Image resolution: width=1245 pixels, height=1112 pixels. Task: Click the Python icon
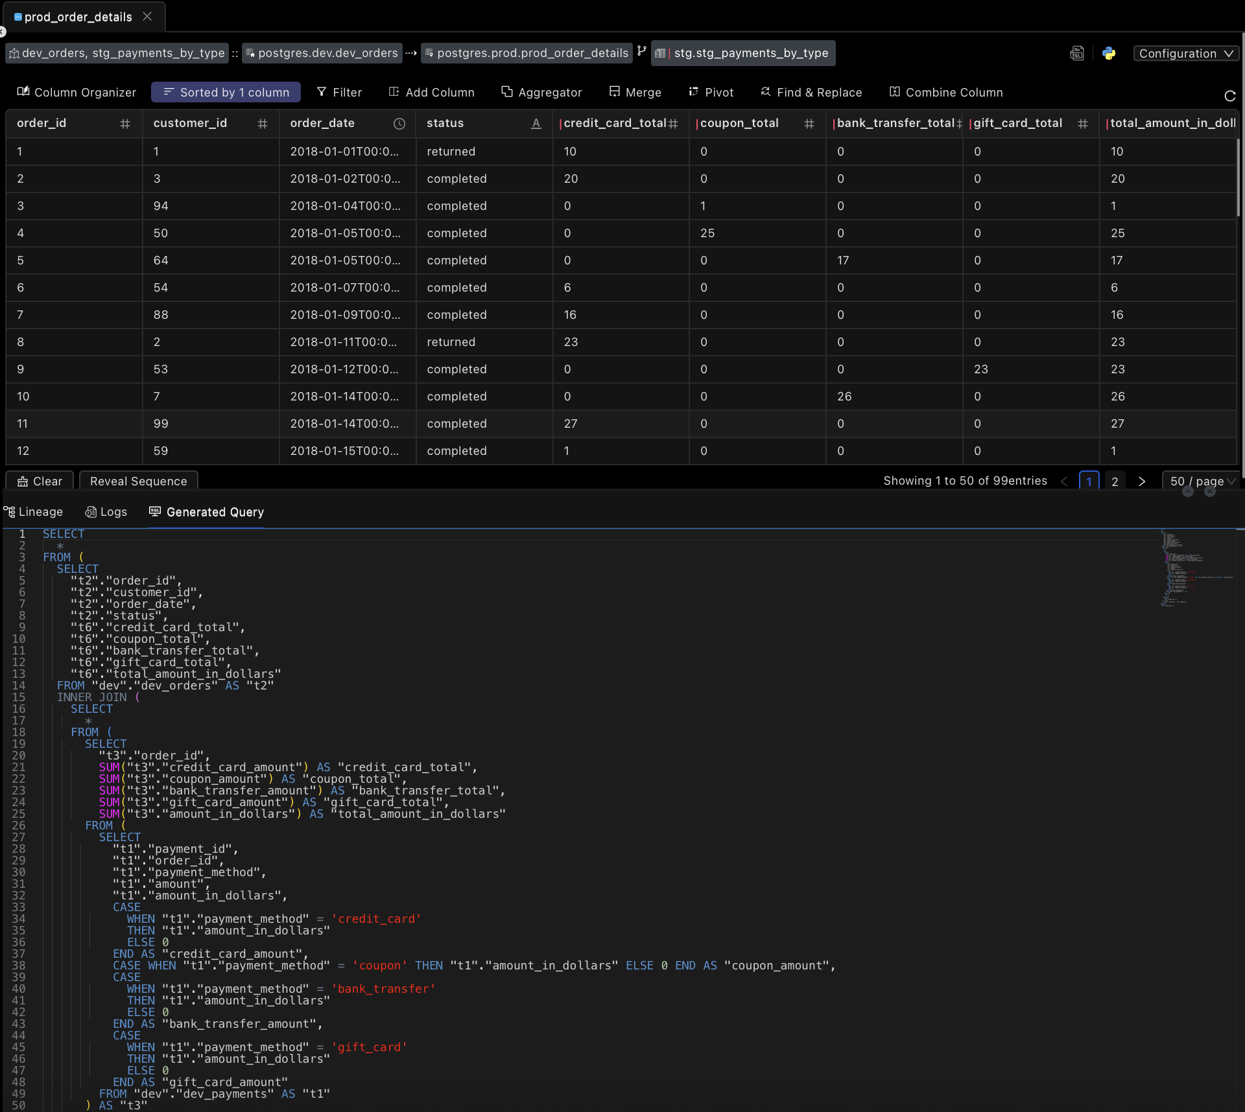1109,53
